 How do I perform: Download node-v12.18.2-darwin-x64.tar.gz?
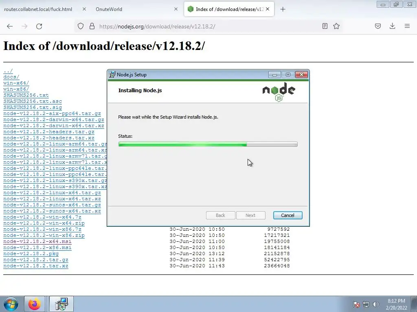coord(54,120)
